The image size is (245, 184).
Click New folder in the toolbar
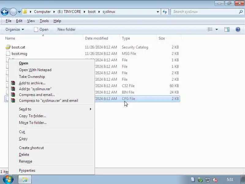[66, 29]
